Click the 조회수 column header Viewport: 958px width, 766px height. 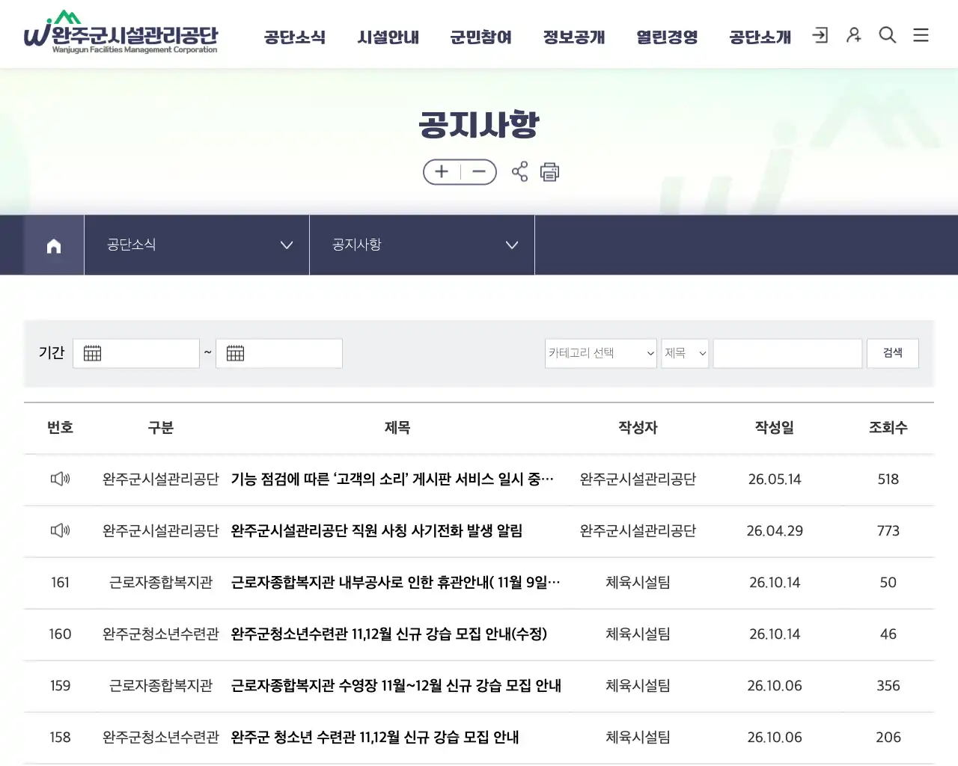pyautogui.click(x=888, y=428)
